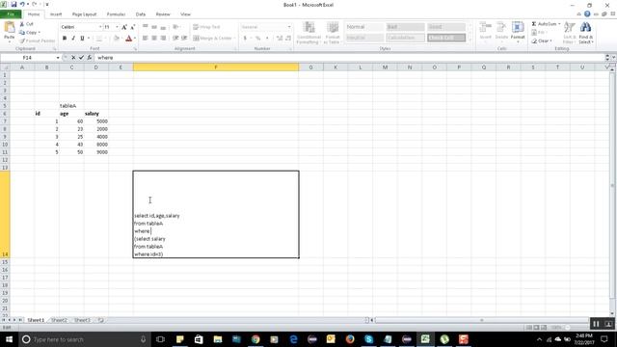Apply percent style icon

pyautogui.click(x=257, y=39)
